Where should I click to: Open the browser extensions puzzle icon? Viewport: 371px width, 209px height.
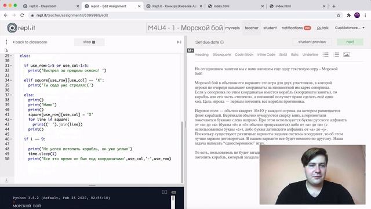coord(348,15)
